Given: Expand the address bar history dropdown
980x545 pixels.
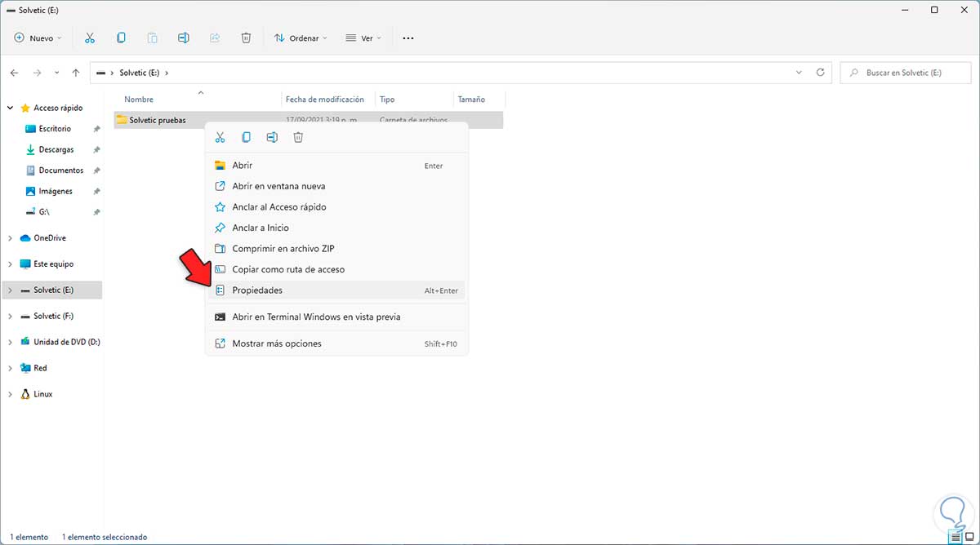Looking at the screenshot, I should pos(799,73).
